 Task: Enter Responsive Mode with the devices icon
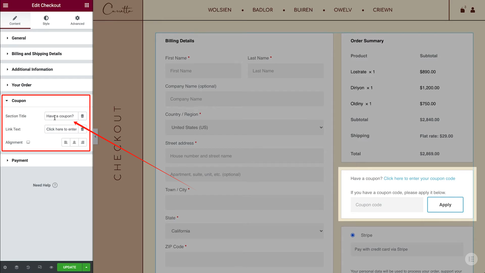click(x=40, y=267)
